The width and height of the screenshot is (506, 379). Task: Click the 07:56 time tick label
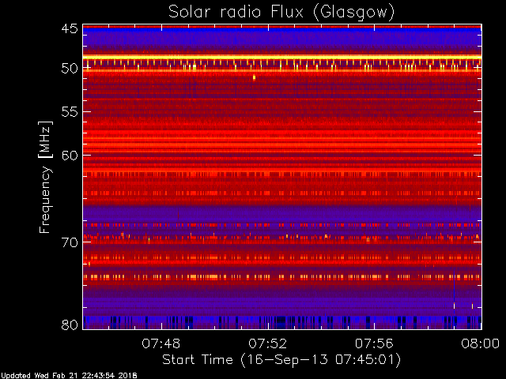tap(374, 343)
